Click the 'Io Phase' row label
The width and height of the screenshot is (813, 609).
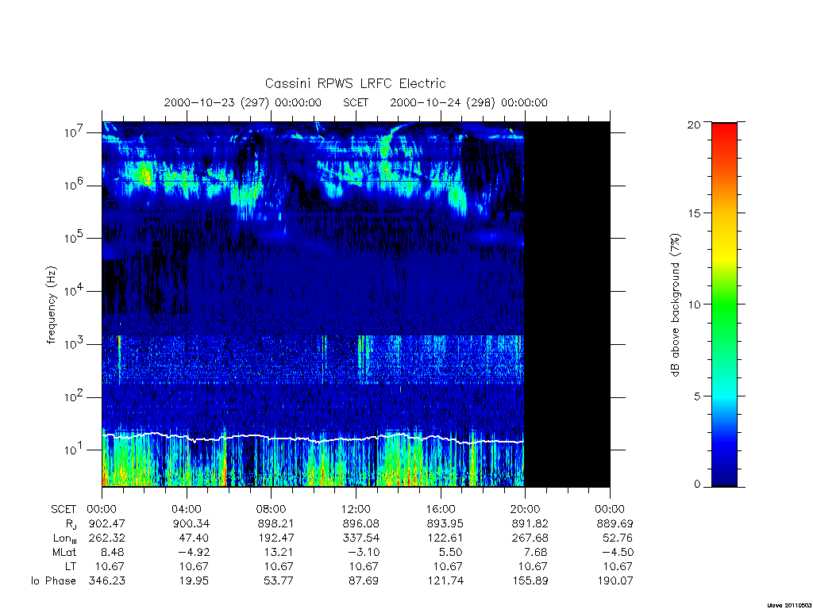click(53, 581)
